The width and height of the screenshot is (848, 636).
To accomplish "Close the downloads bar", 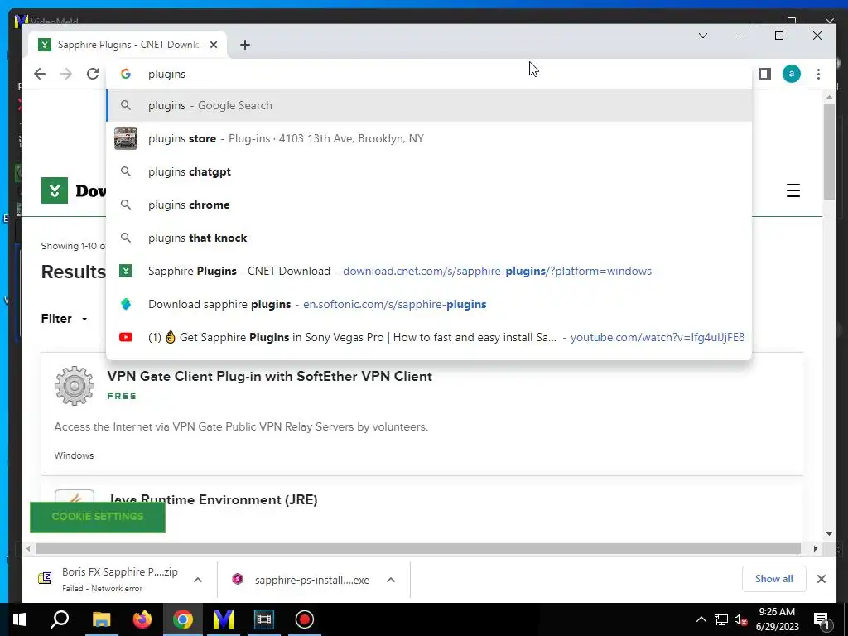I will click(x=821, y=579).
